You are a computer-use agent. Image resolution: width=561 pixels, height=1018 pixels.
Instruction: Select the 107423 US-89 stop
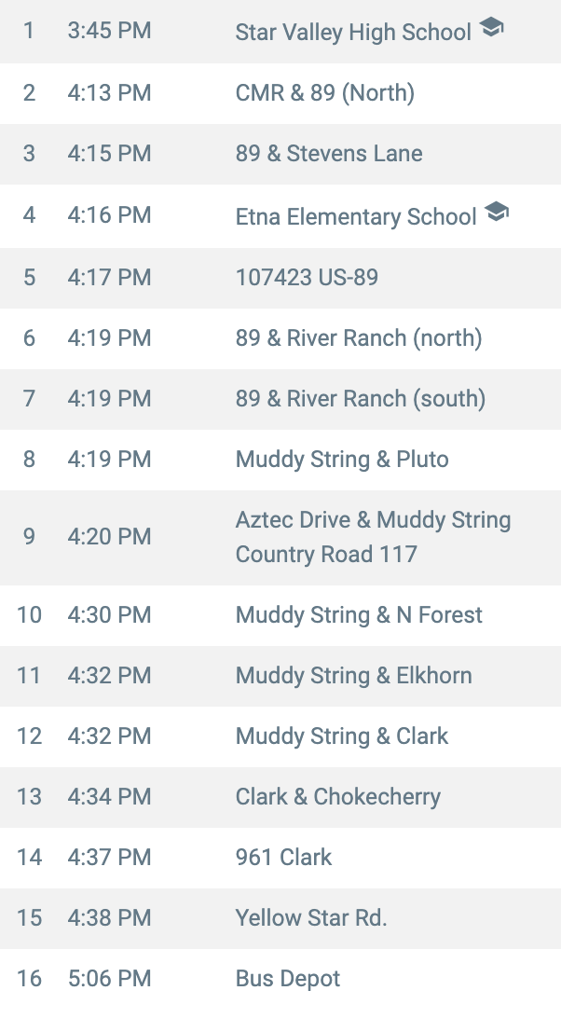pyautogui.click(x=307, y=277)
